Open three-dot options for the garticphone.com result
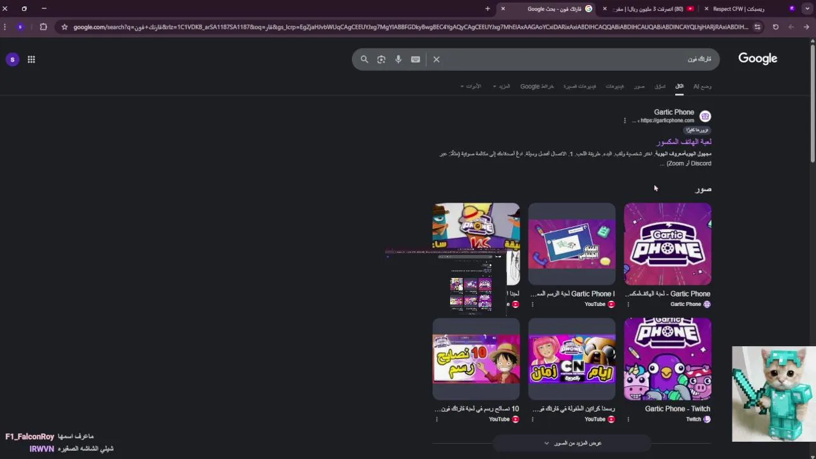The image size is (816, 459). 625,120
